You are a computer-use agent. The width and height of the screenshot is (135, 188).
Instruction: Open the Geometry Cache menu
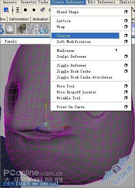(34, 2)
